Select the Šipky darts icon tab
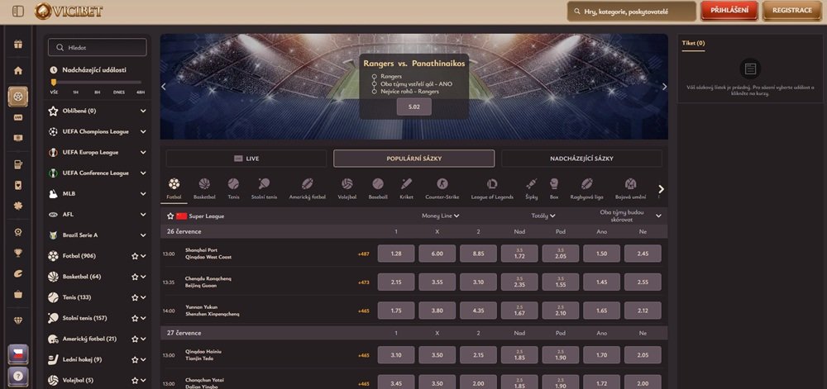827x389 pixels. point(531,189)
